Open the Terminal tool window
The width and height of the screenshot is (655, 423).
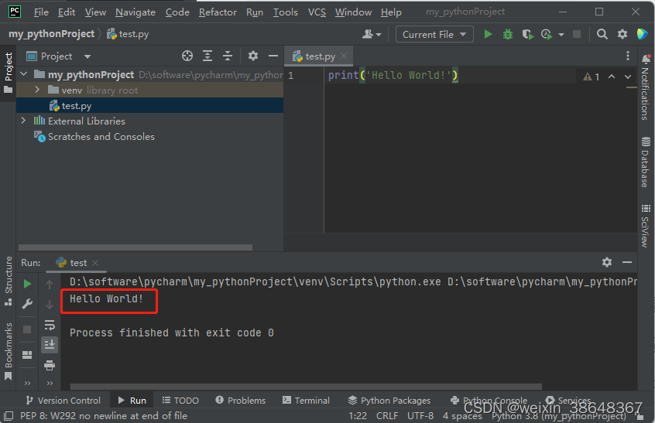pyautogui.click(x=306, y=401)
